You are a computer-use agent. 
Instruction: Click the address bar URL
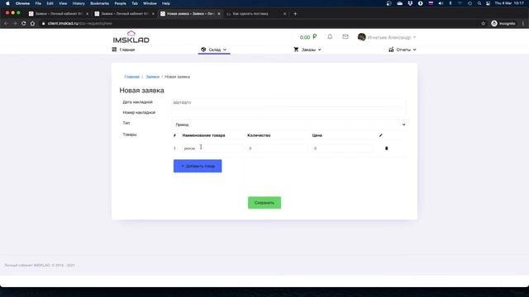click(79, 23)
